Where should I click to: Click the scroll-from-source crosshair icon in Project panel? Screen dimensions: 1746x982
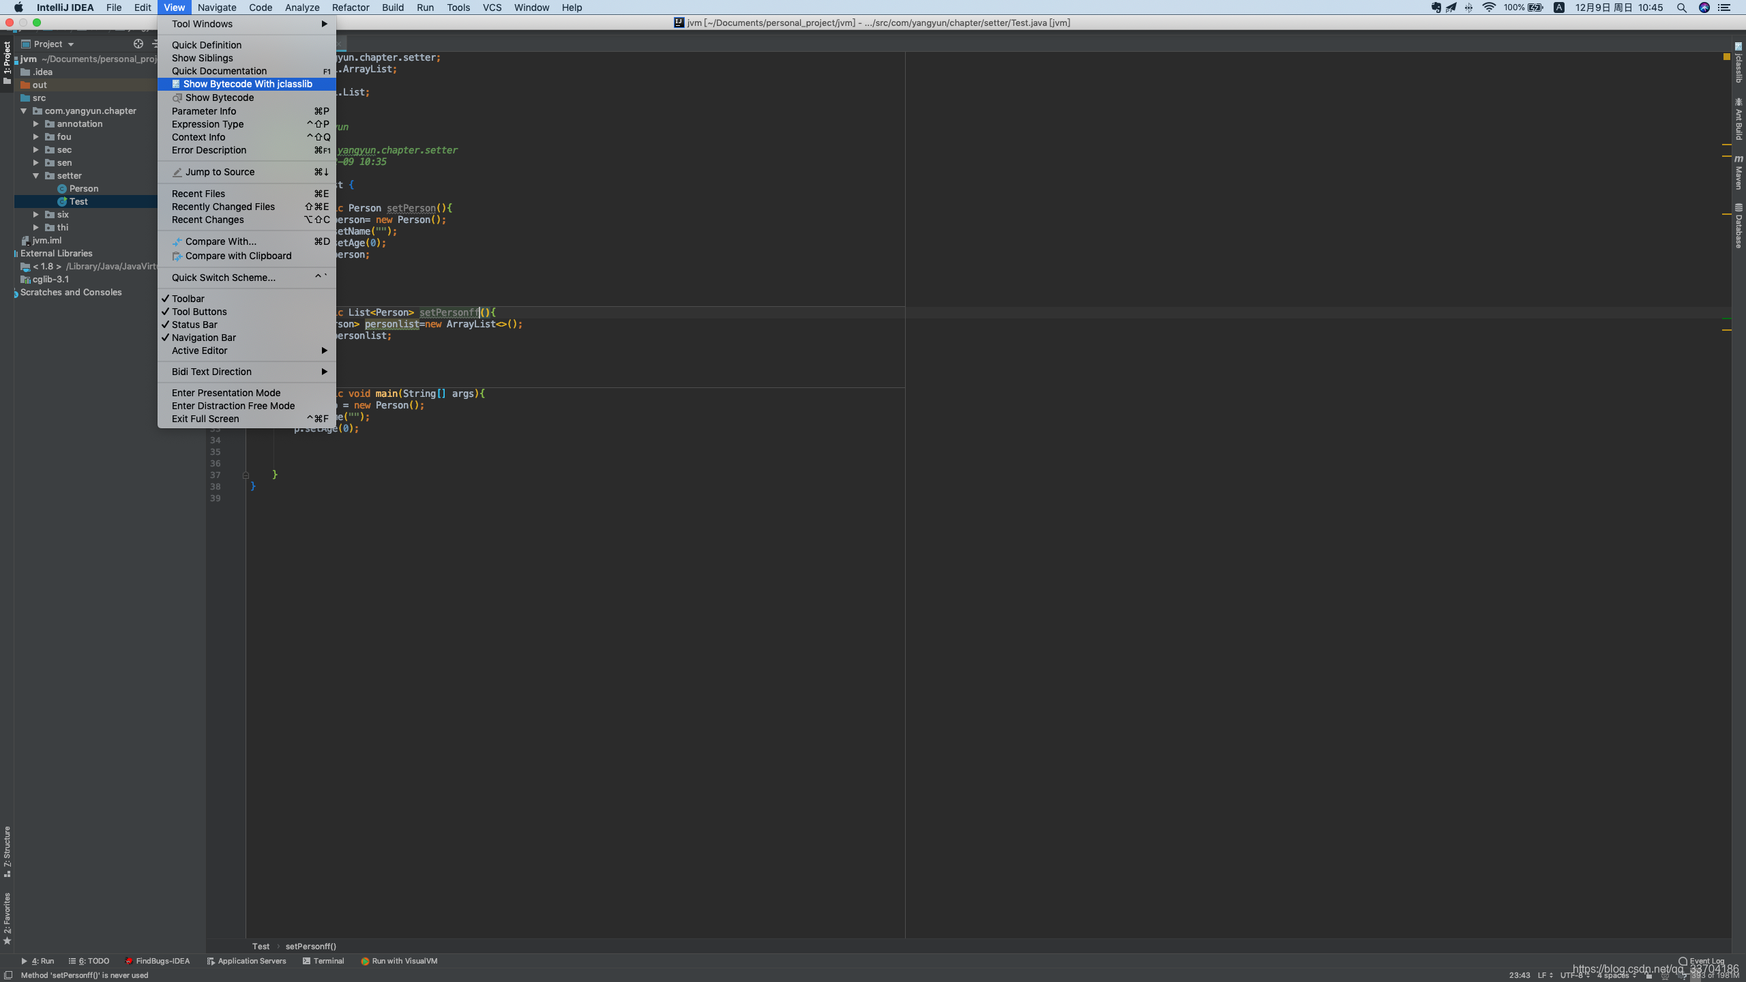(x=138, y=44)
